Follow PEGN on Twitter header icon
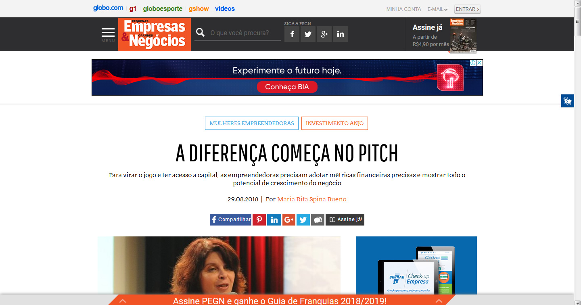 [308, 34]
